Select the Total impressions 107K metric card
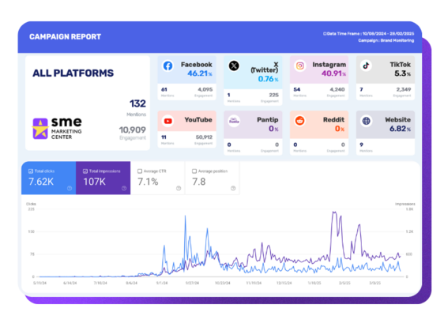Image resolution: width=444 pixels, height=323 pixels. 103,178
